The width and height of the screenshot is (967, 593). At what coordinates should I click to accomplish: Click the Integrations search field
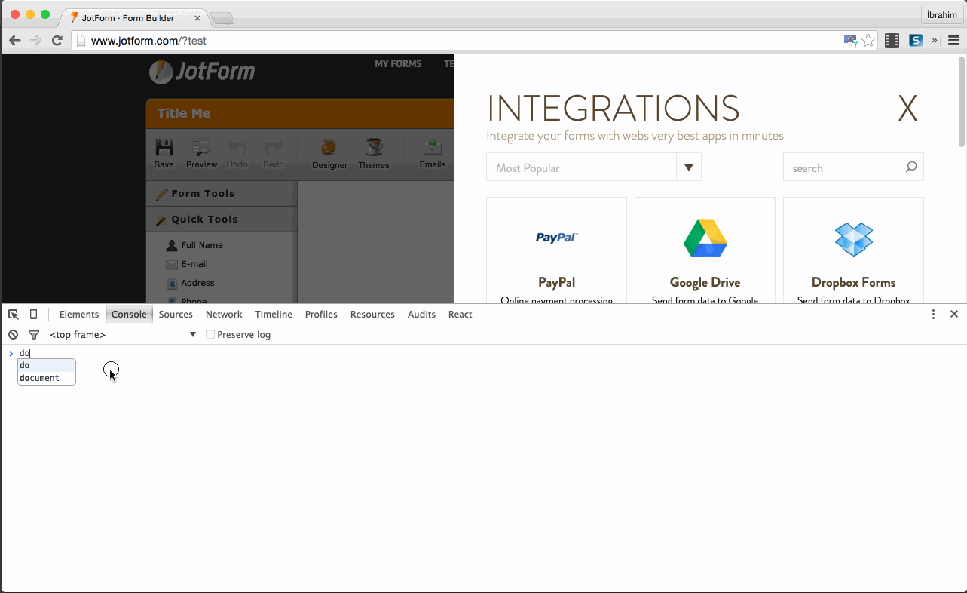853,167
